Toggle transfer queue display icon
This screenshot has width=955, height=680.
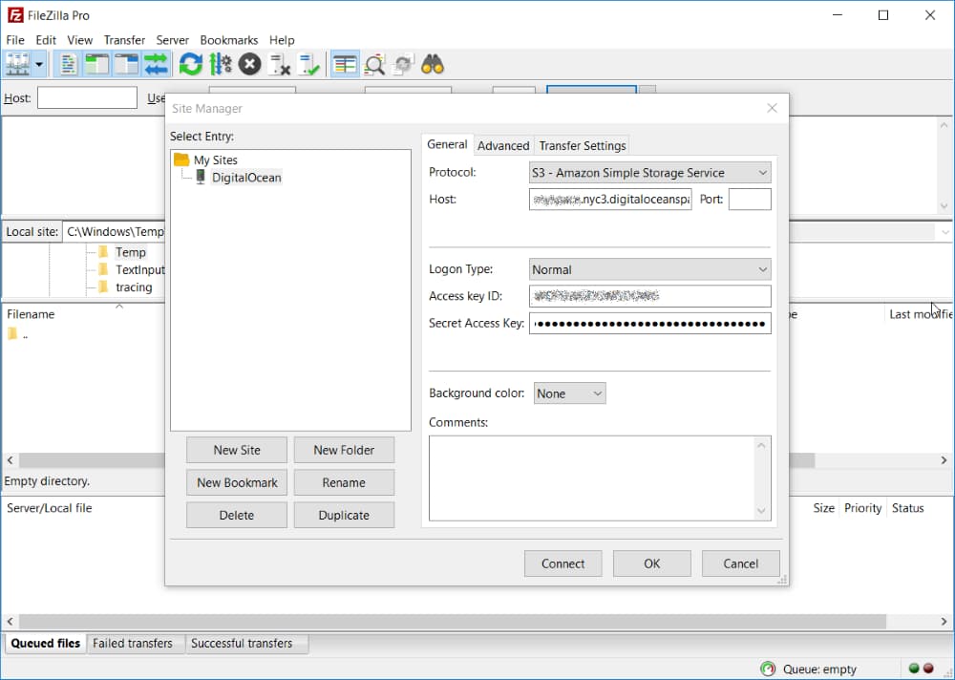[x=156, y=64]
